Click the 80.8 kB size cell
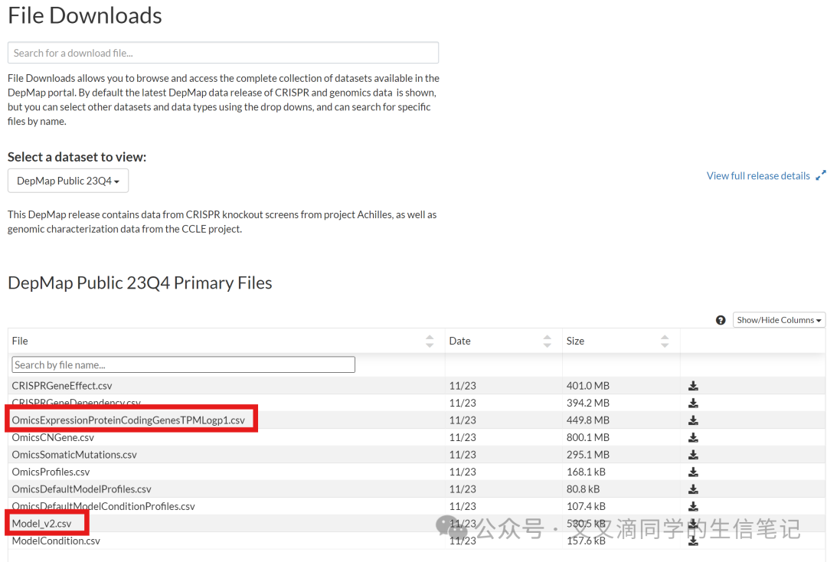827x562 pixels. 583,489
